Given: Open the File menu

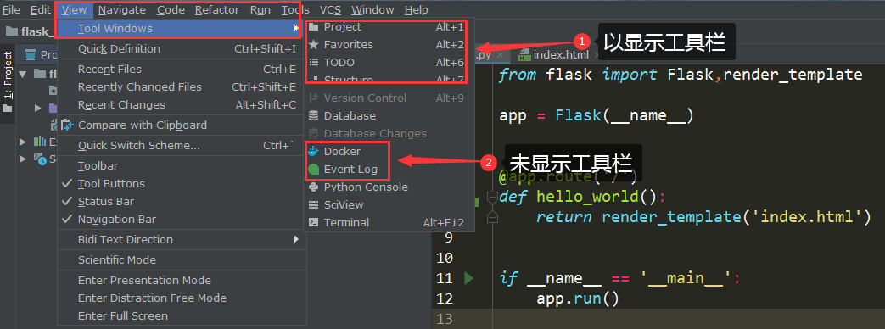Looking at the screenshot, I should tap(11, 9).
